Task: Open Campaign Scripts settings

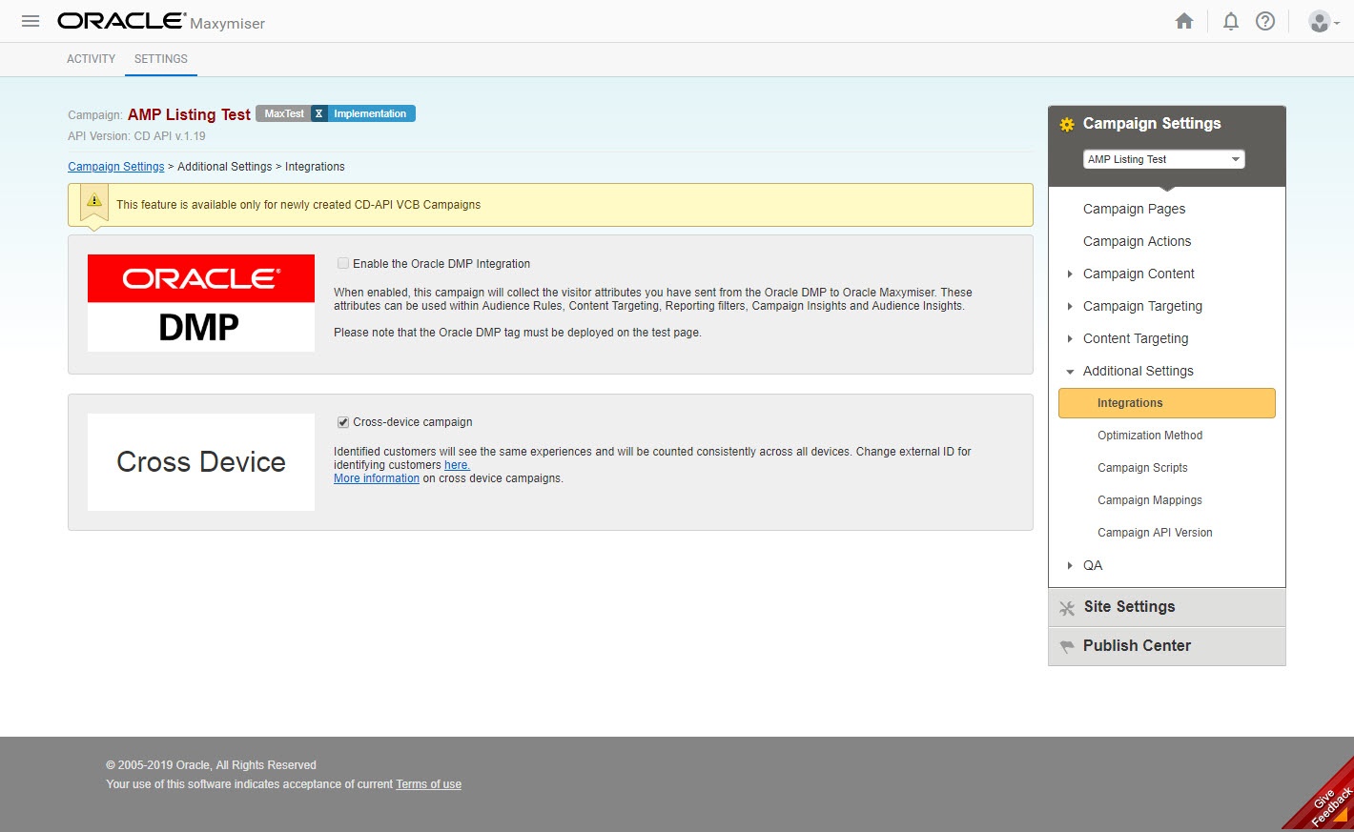Action: point(1142,468)
